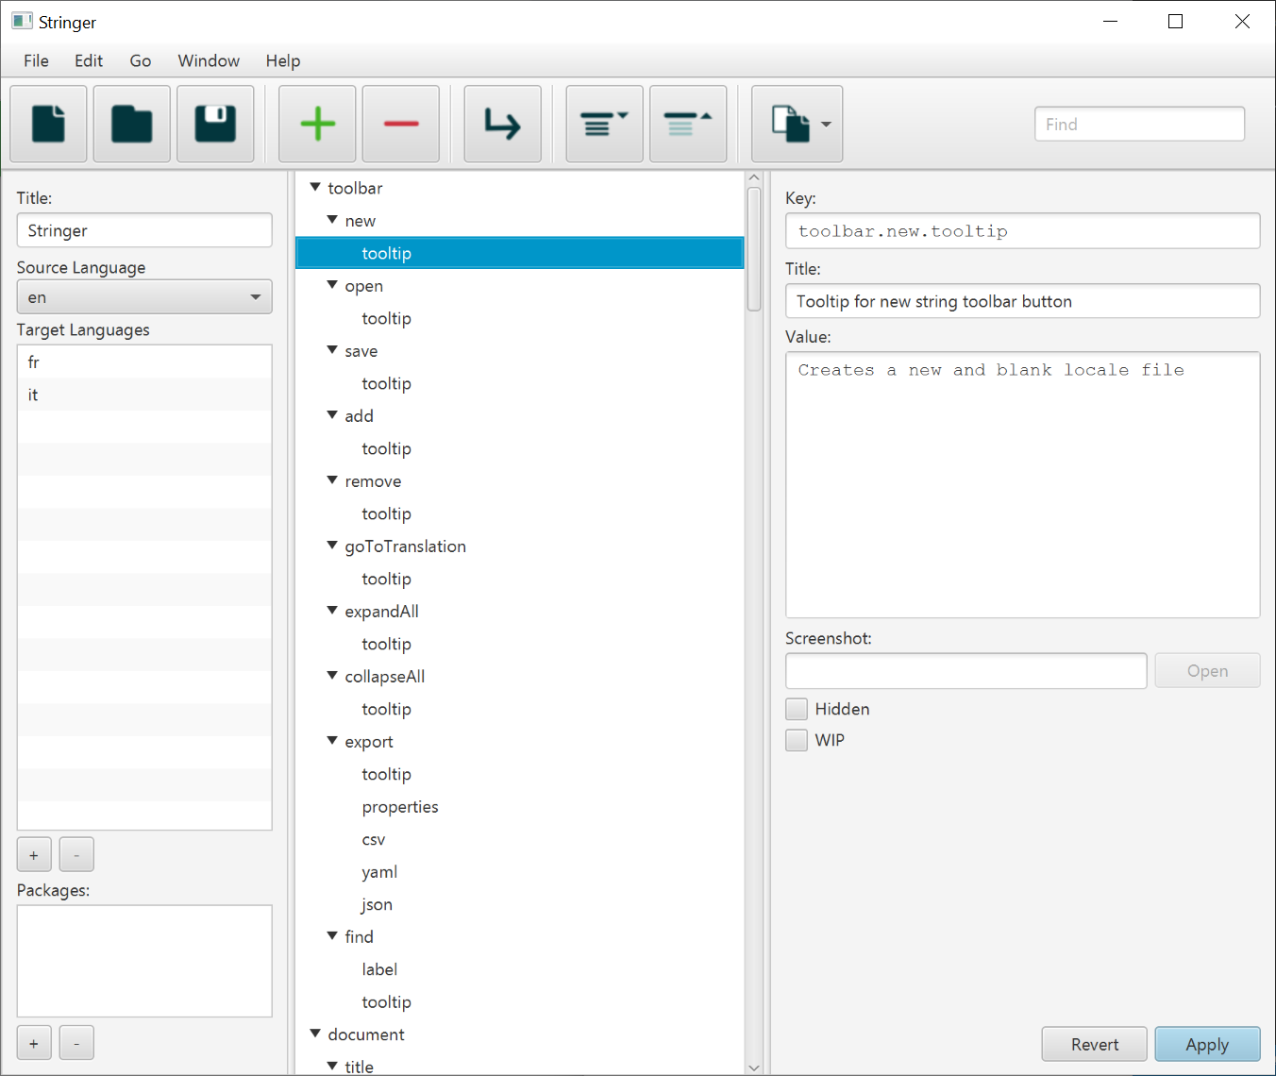This screenshot has height=1076, width=1276.
Task: Add a target language with plus button
Action: pos(34,855)
